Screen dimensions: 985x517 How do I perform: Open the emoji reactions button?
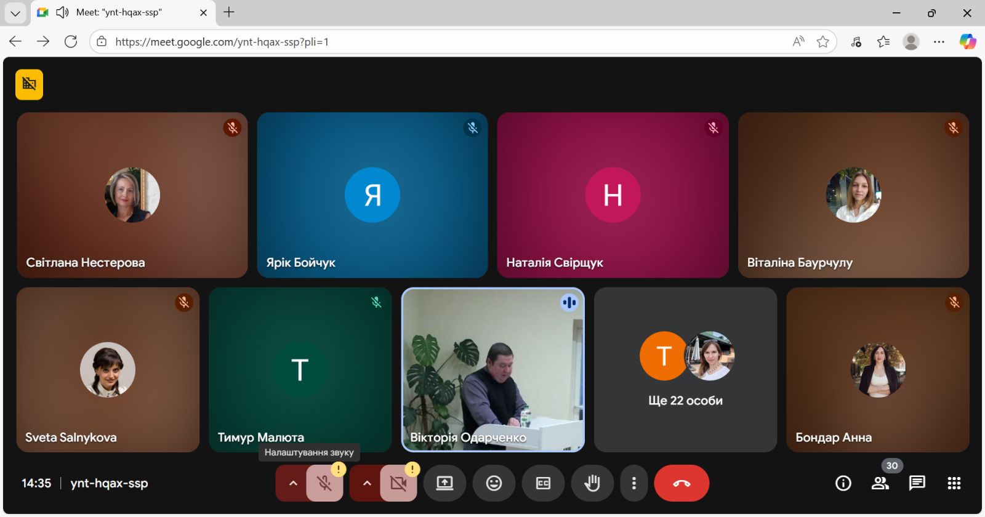pos(494,483)
